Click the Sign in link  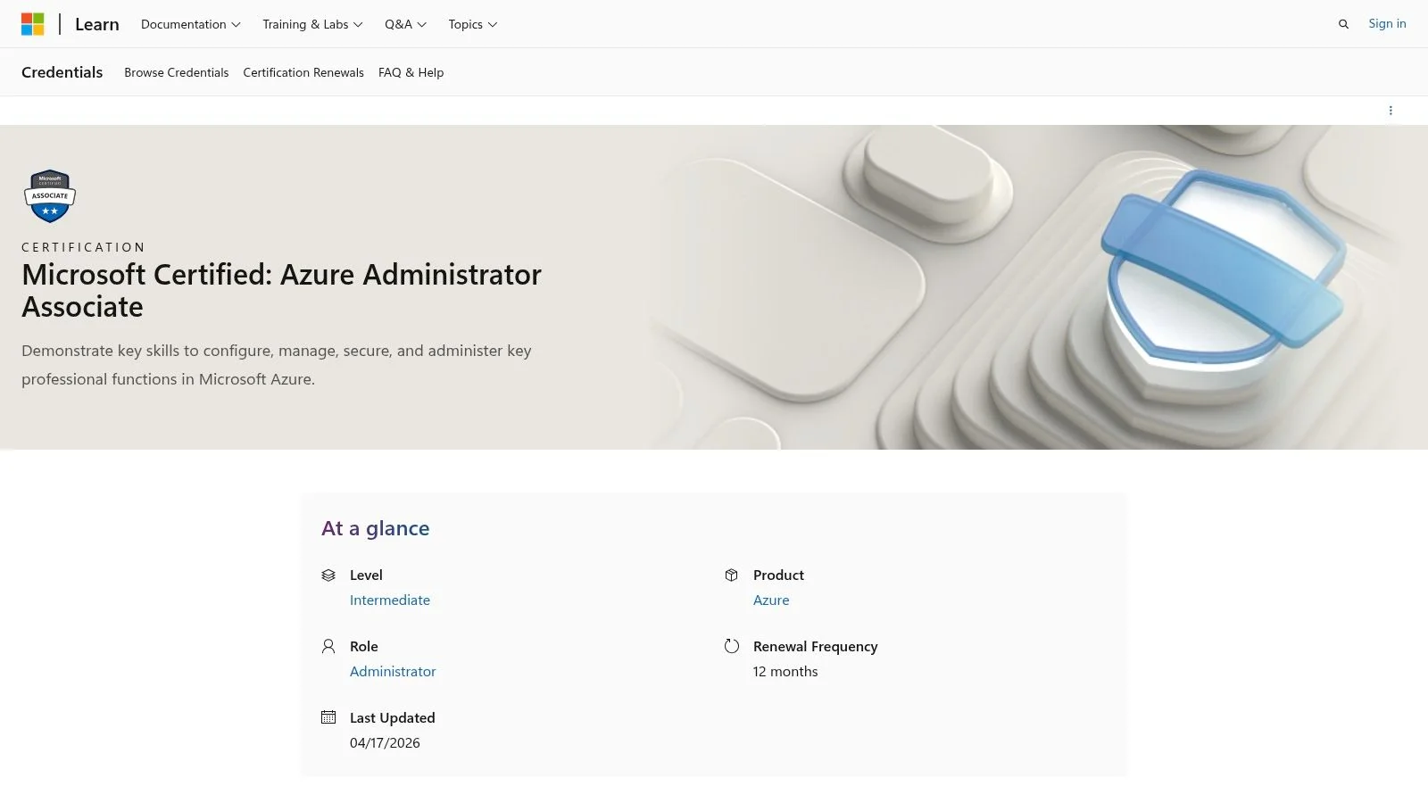click(x=1387, y=24)
